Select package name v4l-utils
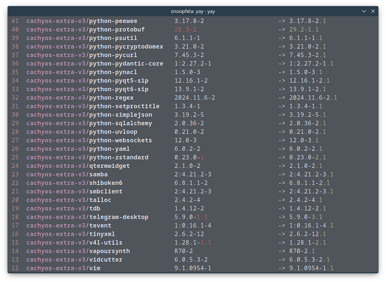The image size is (386, 282). [x=106, y=242]
